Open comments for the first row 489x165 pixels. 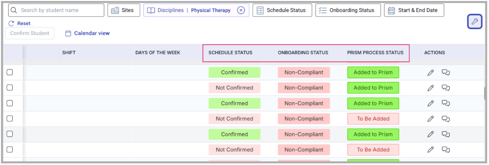pos(446,73)
